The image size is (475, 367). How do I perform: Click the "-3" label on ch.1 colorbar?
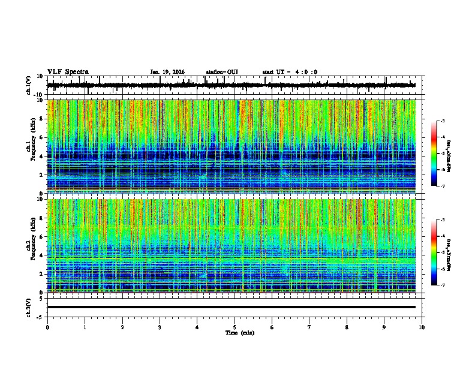pyautogui.click(x=442, y=121)
